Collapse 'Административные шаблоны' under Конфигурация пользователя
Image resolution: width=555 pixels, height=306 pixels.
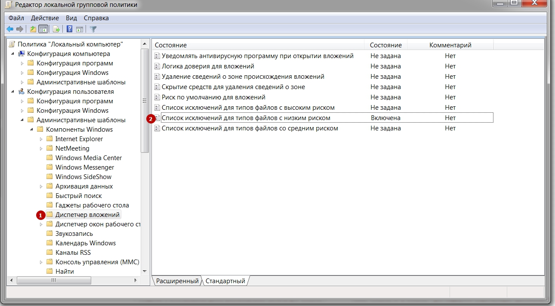click(x=22, y=120)
